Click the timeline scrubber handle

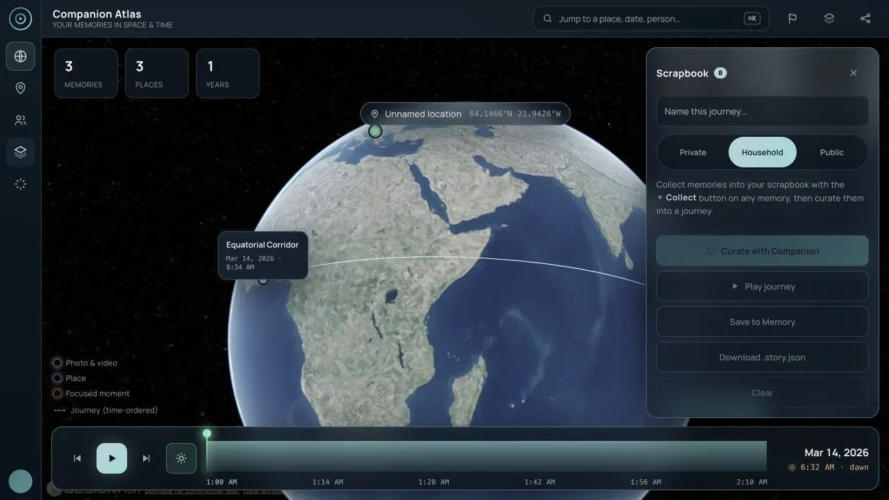pos(207,433)
